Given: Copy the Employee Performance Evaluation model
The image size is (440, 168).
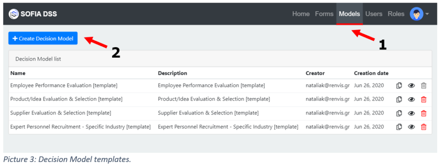Looking at the screenshot, I should [399, 86].
